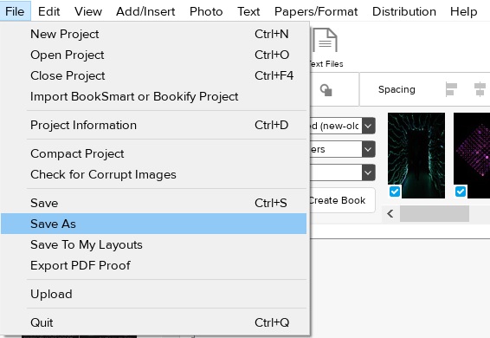Open the Spacing control

click(x=397, y=89)
